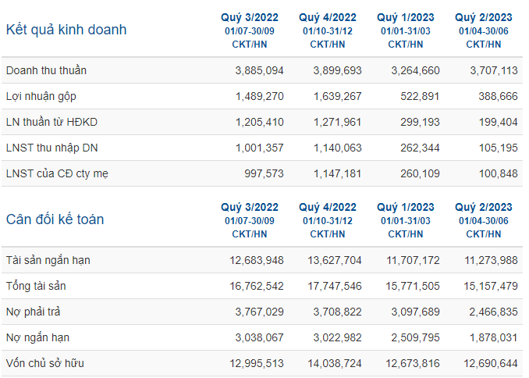Select Quý 2/2023 header in income table
529x378 pixels.
[484, 17]
